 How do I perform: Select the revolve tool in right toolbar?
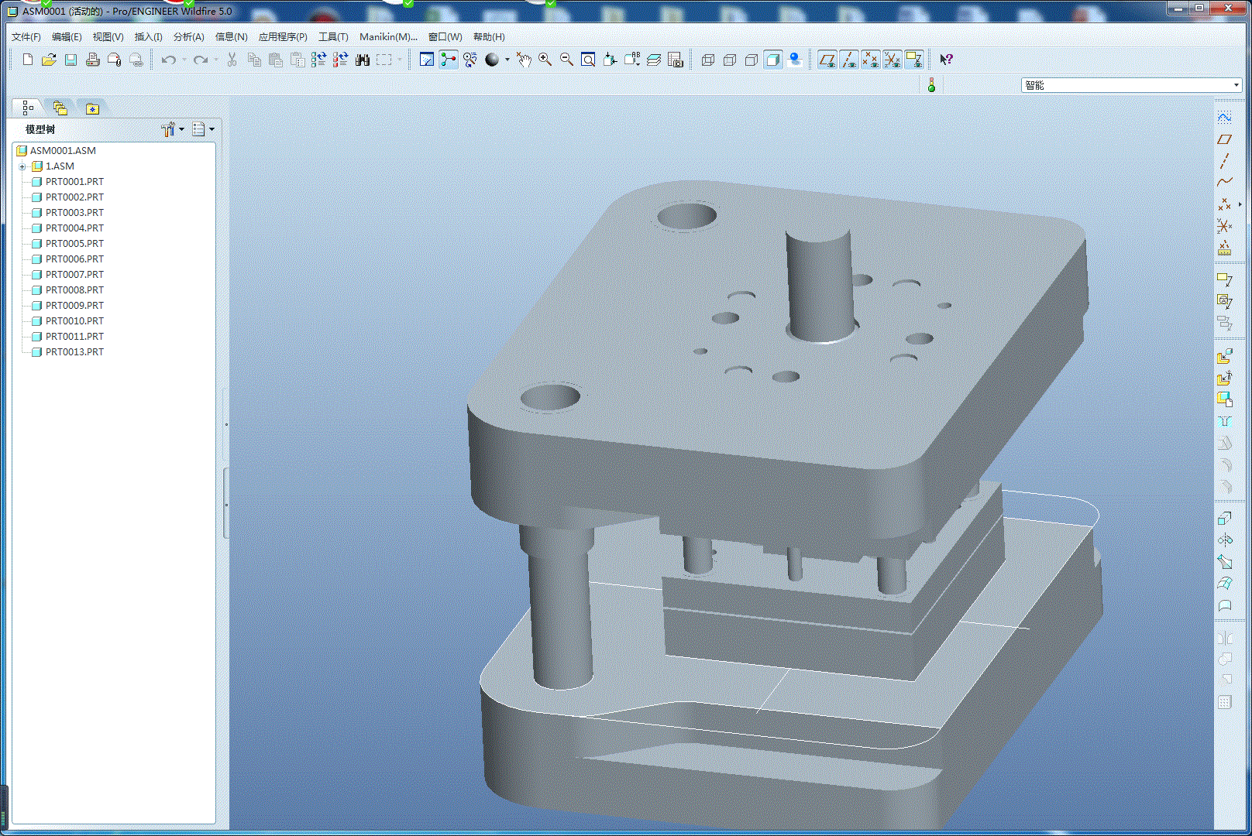pyautogui.click(x=1224, y=540)
